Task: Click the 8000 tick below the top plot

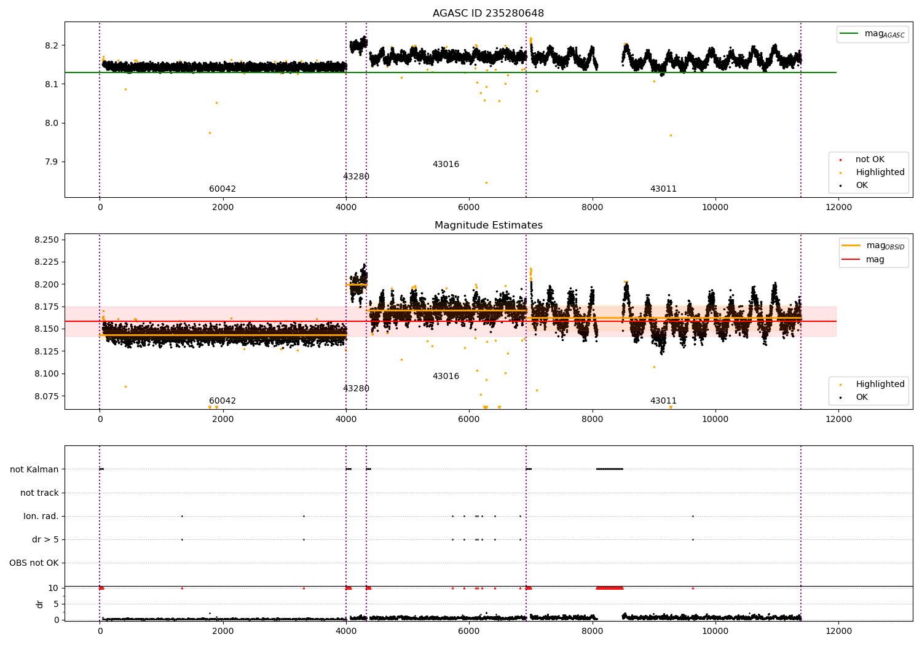Action: [592, 207]
